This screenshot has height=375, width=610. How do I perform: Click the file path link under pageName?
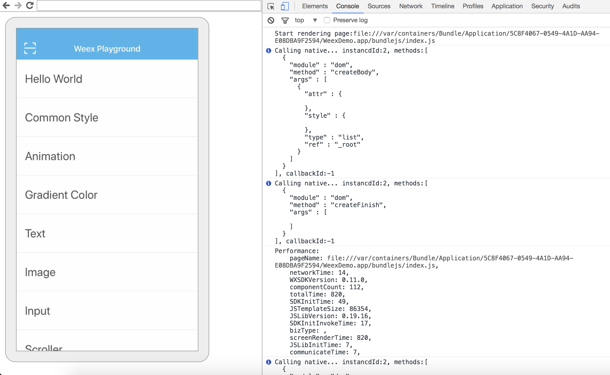pos(424,262)
